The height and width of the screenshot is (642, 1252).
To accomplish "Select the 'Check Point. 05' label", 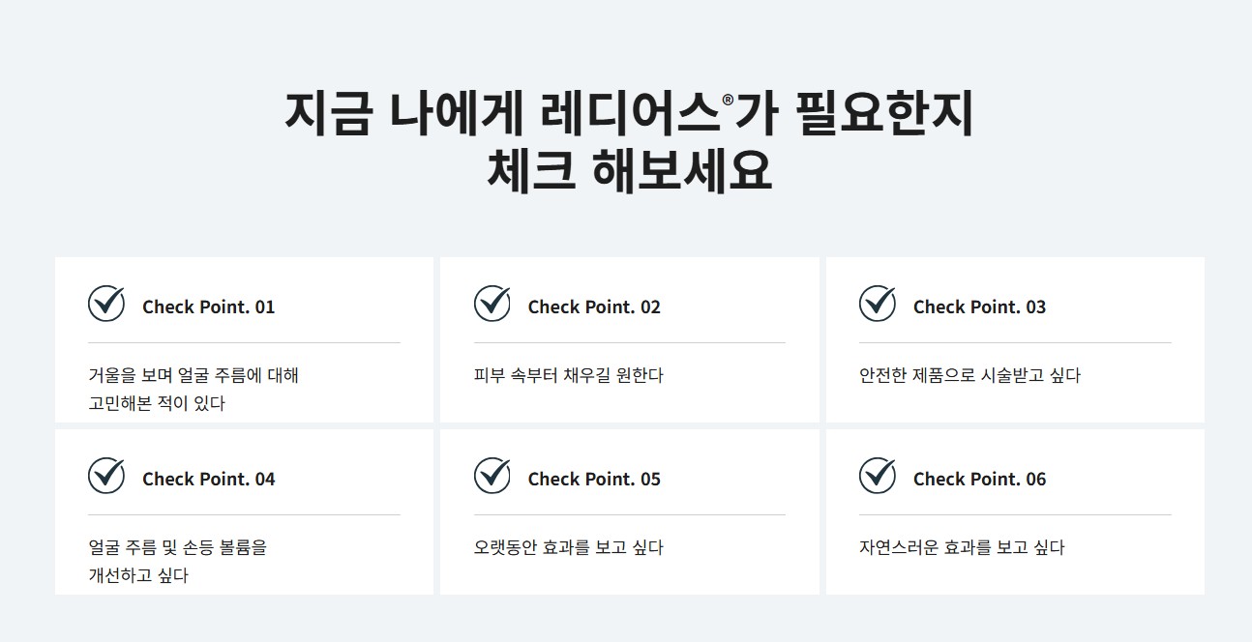I will 594,480.
